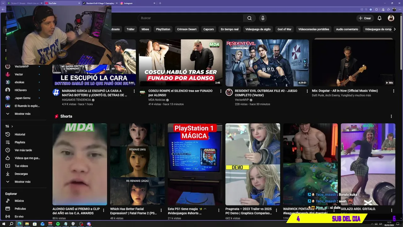Viewport: 403px width, 227px height.
Task: Expand Mostrar más below El Ruendo subscription
Action: click(23, 114)
